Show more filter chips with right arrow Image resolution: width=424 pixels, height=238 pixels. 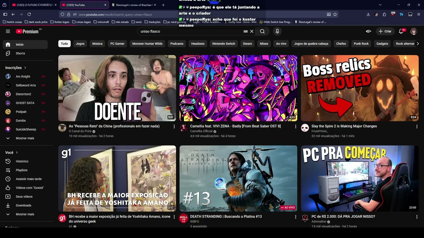tap(418, 44)
